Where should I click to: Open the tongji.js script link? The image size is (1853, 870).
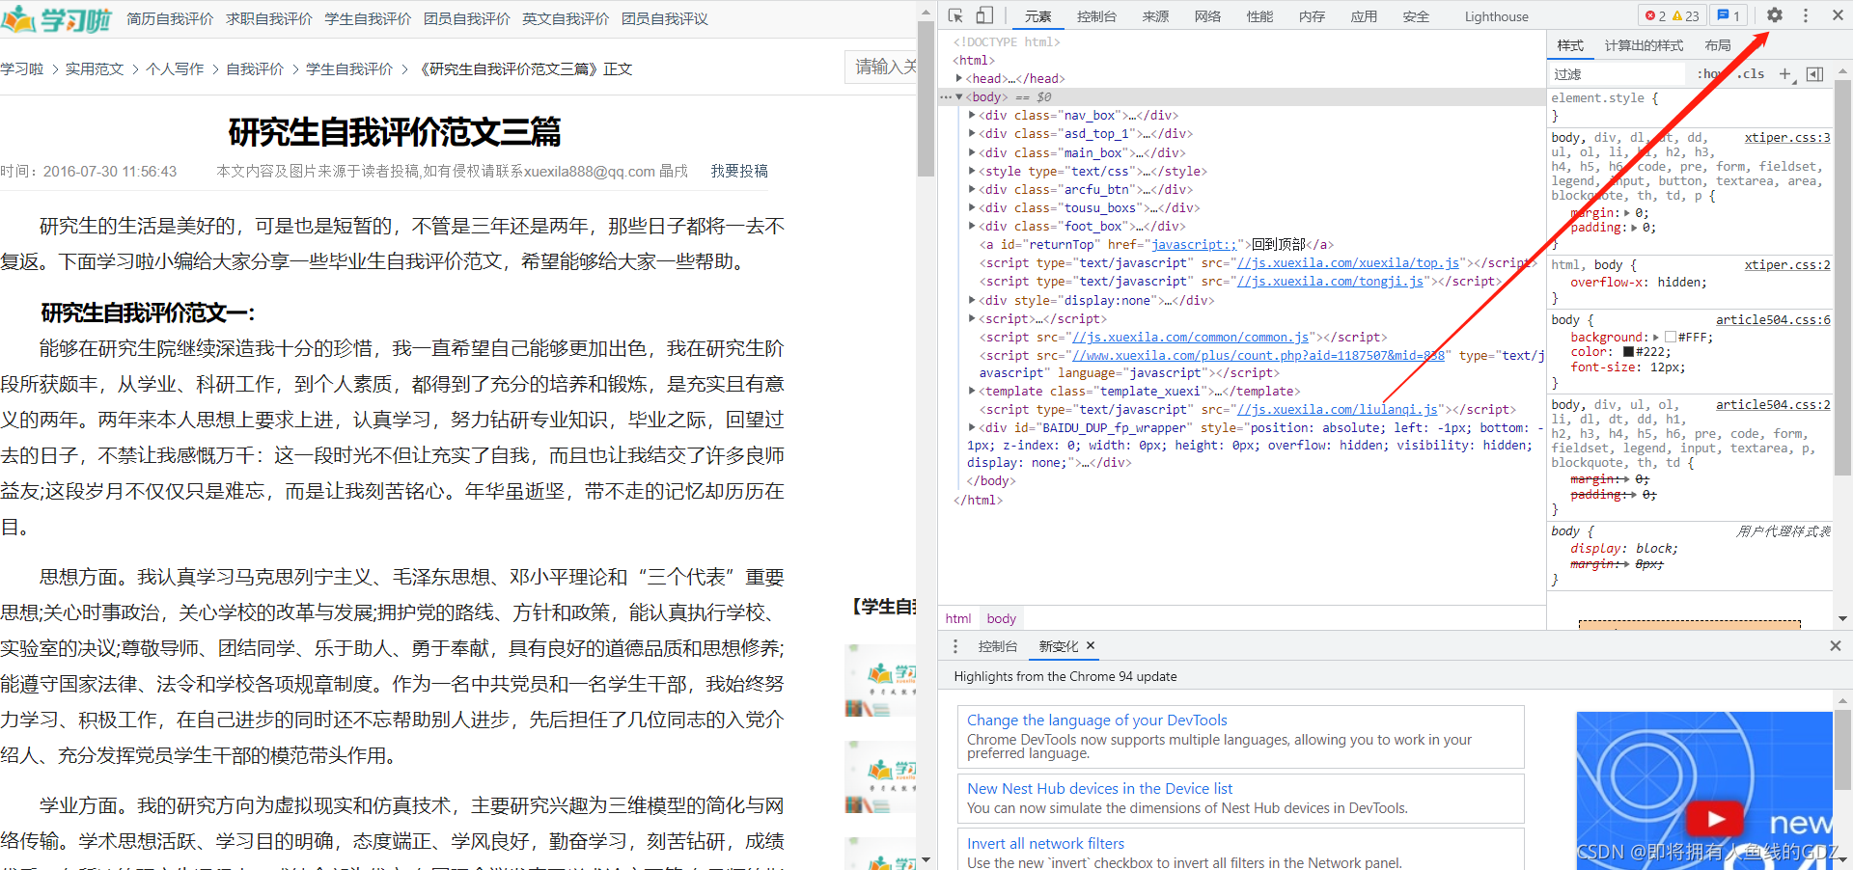tap(1331, 281)
